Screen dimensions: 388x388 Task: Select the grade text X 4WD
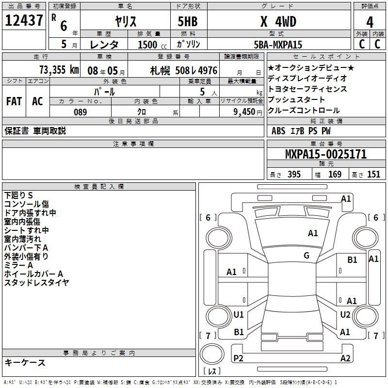pyautogui.click(x=278, y=22)
